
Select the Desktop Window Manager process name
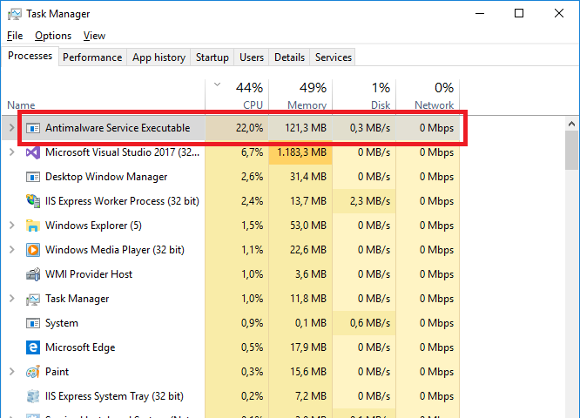[106, 177]
